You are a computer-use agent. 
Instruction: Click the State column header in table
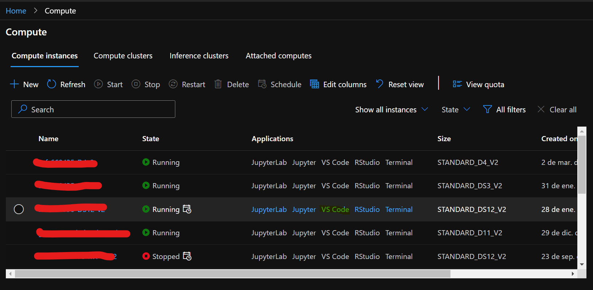tap(151, 139)
